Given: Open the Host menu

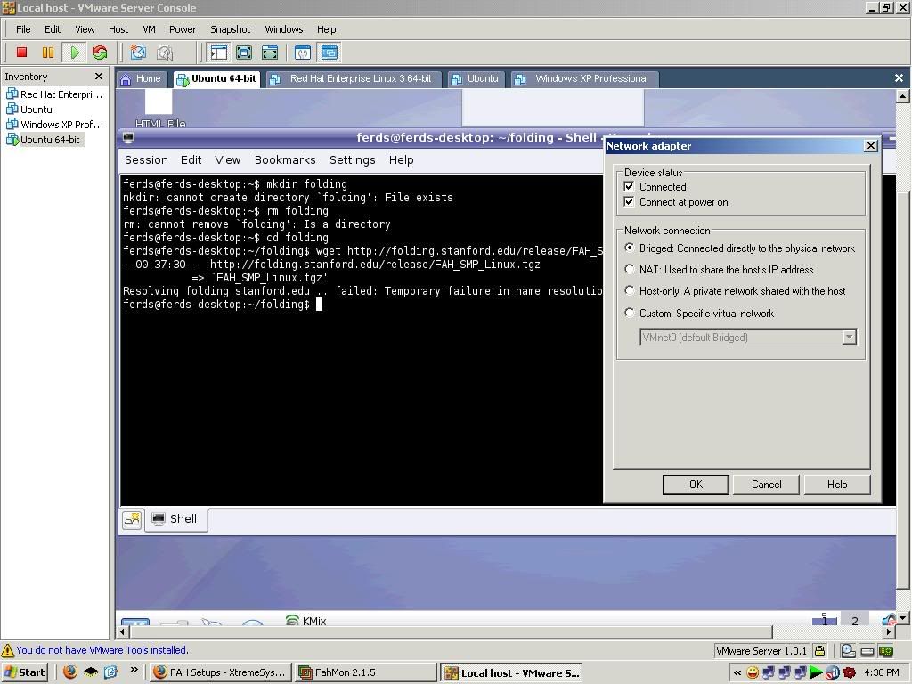Looking at the screenshot, I should tap(118, 29).
